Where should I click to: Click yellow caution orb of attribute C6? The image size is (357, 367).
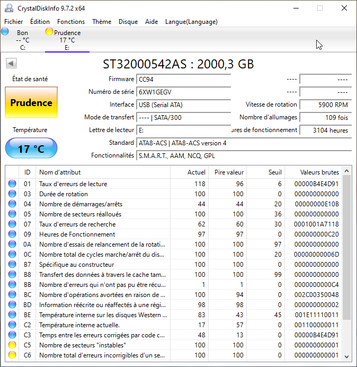click(12, 355)
